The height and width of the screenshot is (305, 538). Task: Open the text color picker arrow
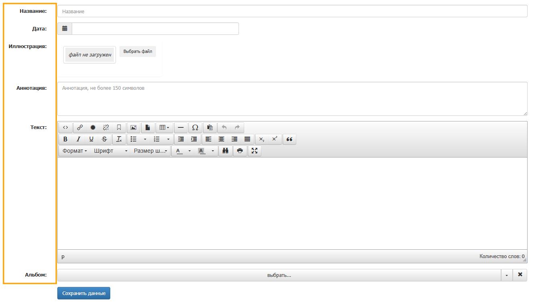coord(190,151)
